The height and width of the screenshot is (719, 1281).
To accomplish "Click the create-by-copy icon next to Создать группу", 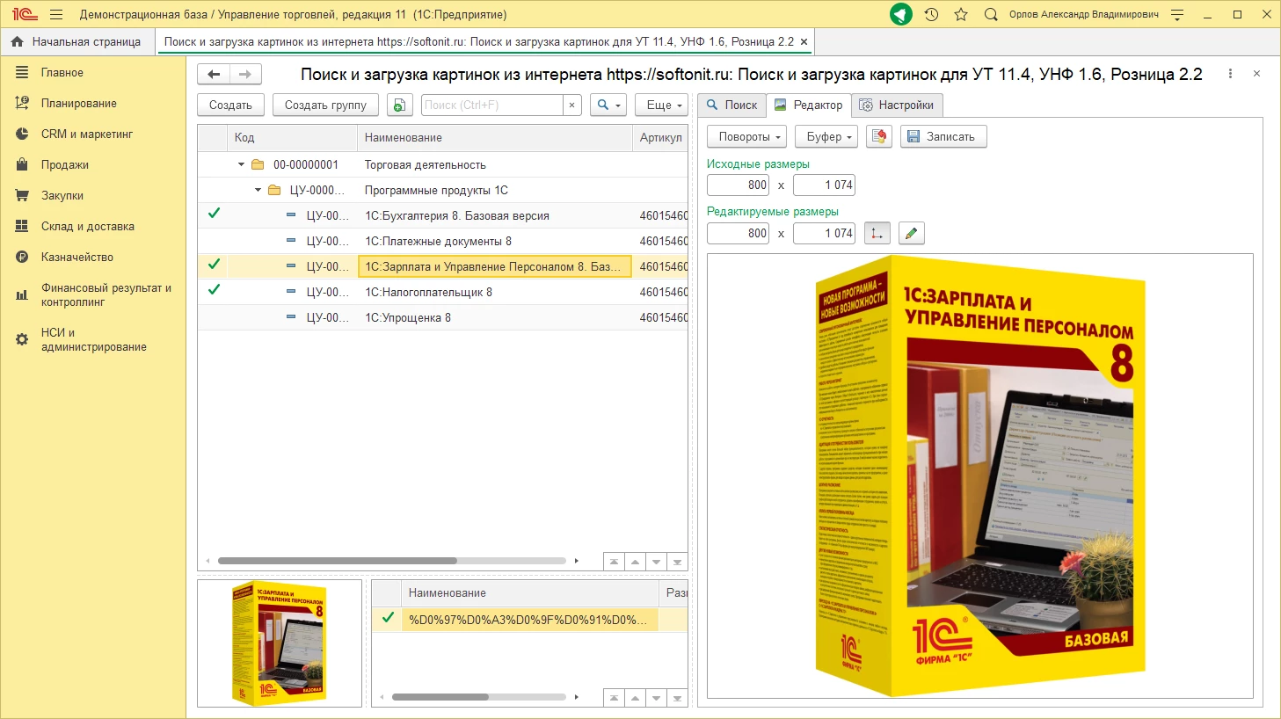I will pos(399,105).
